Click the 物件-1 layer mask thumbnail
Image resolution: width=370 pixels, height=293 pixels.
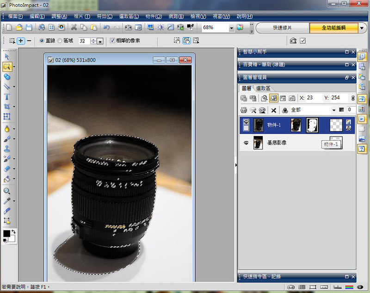point(312,125)
